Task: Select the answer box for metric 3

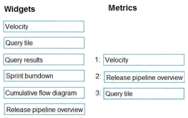Action: 144,94
